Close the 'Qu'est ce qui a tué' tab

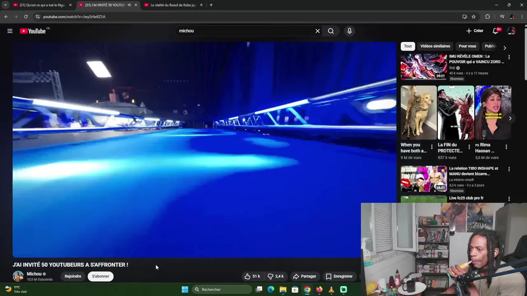point(70,5)
